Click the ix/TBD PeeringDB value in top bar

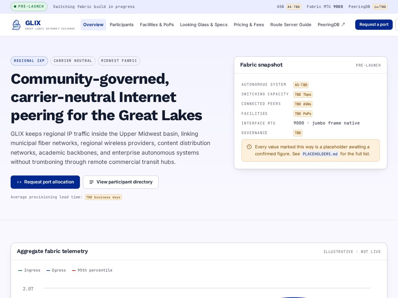380,7
